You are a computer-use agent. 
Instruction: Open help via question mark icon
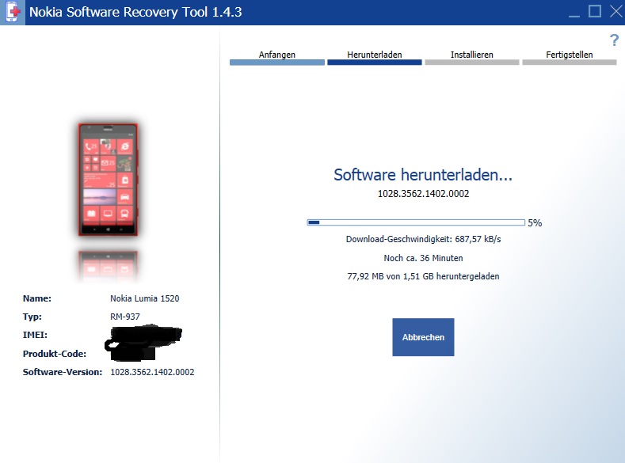[x=614, y=40]
